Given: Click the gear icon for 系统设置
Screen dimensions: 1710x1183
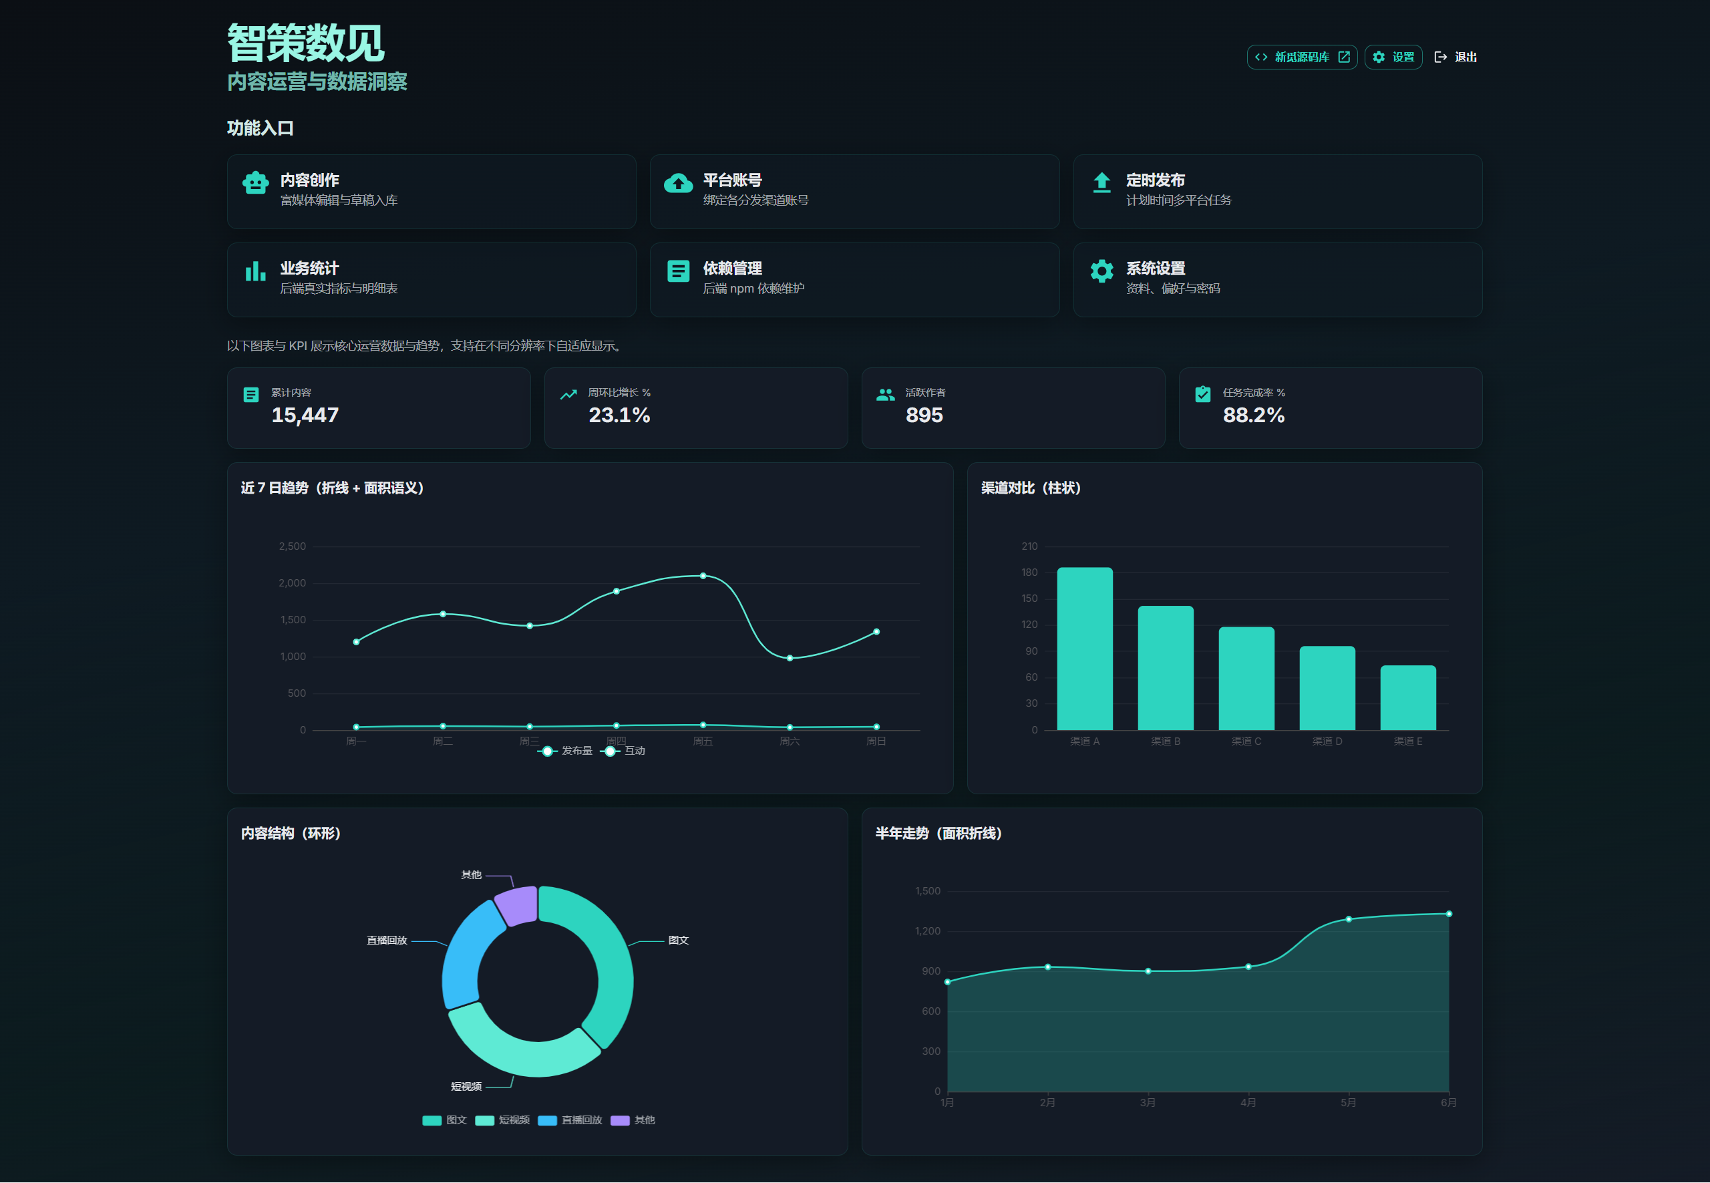Looking at the screenshot, I should click(1101, 271).
